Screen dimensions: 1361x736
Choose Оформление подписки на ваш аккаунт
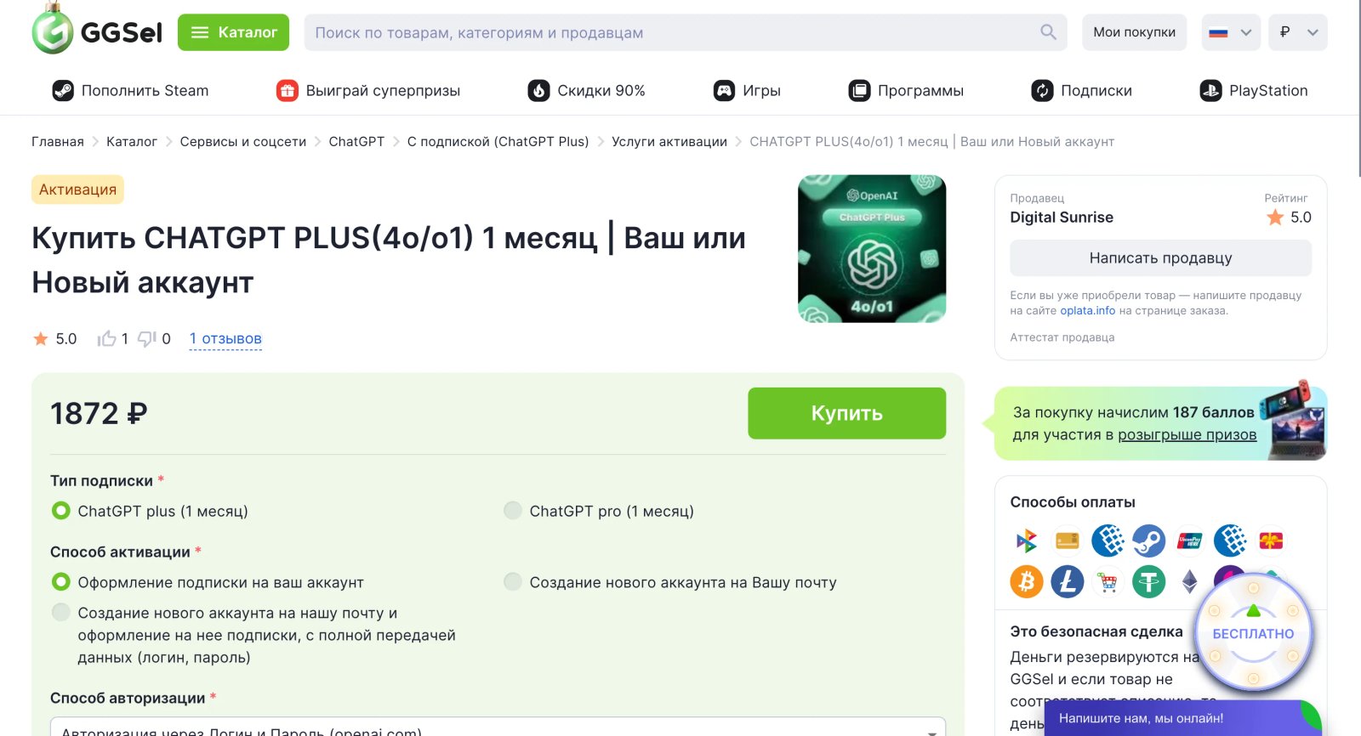pyautogui.click(x=207, y=582)
